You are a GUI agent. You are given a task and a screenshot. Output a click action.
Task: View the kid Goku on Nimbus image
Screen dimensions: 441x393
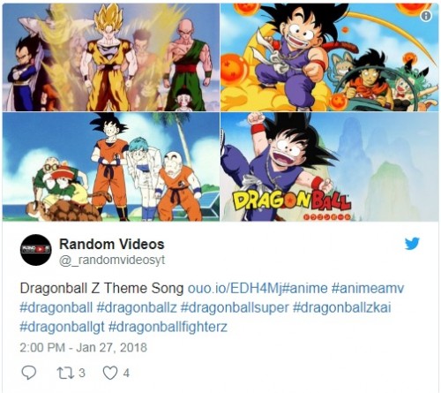[330, 57]
